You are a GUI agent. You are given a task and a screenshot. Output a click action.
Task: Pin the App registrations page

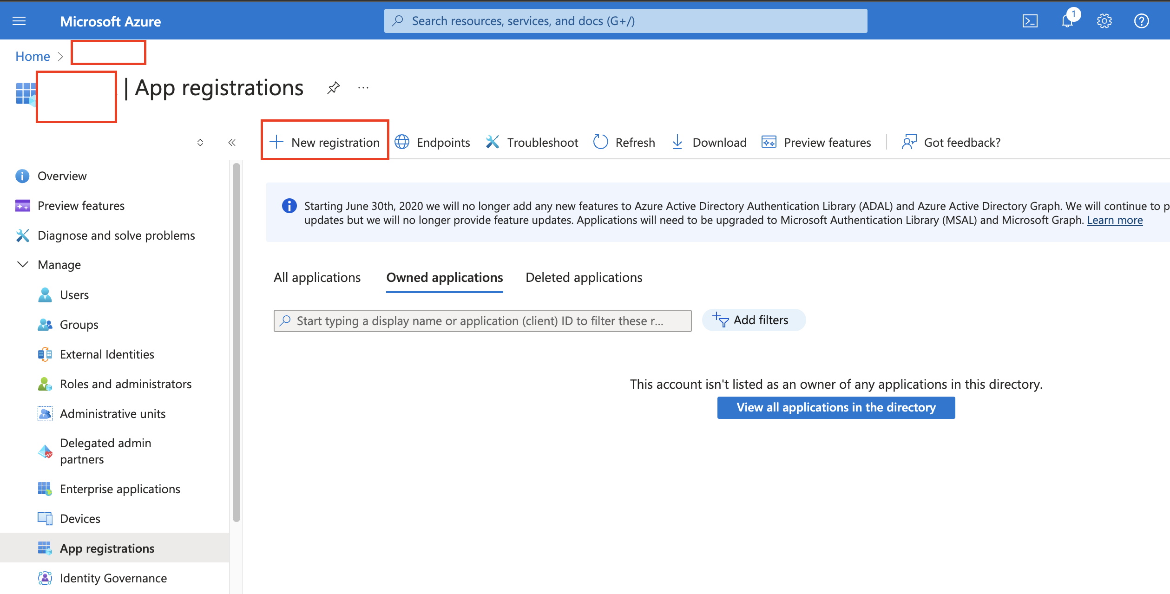[333, 88]
